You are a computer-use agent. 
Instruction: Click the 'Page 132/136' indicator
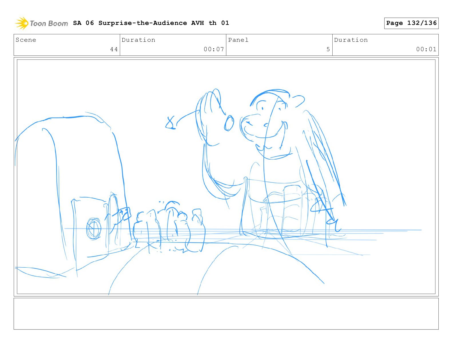click(411, 23)
